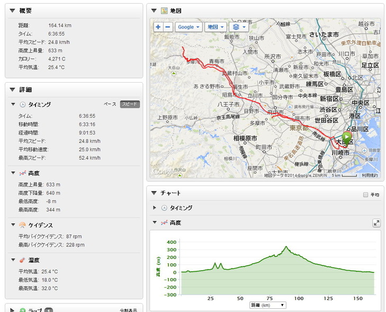
Task: Select the 最高気温 32.0 °C value
Action: click(x=49, y=288)
